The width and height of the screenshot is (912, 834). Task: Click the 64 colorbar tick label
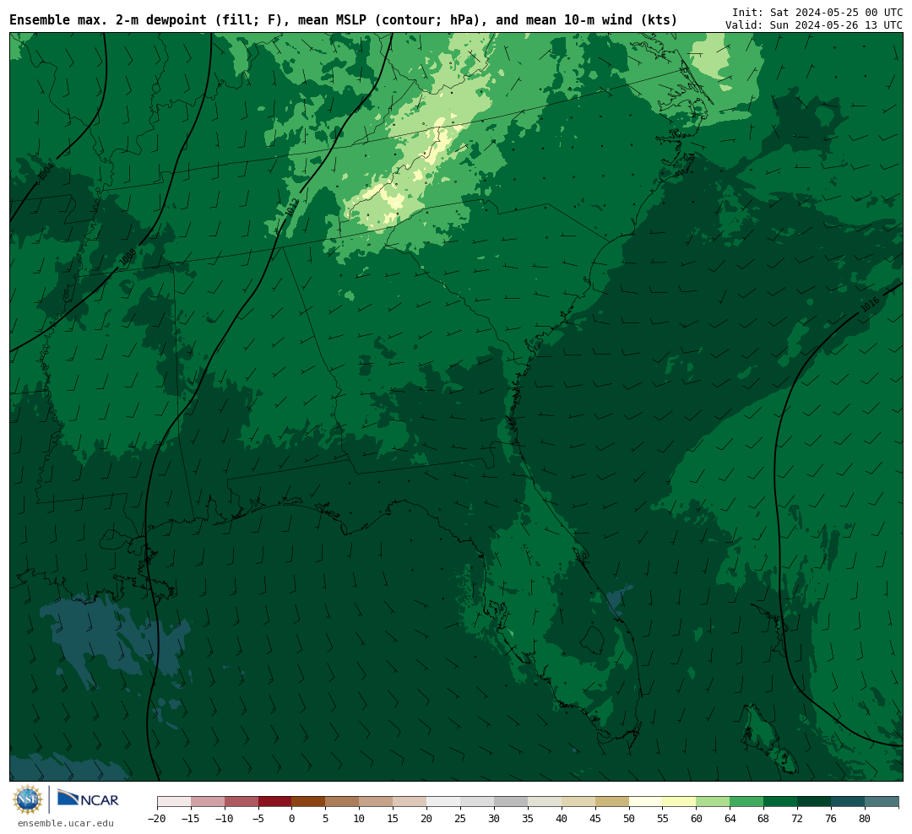[730, 819]
